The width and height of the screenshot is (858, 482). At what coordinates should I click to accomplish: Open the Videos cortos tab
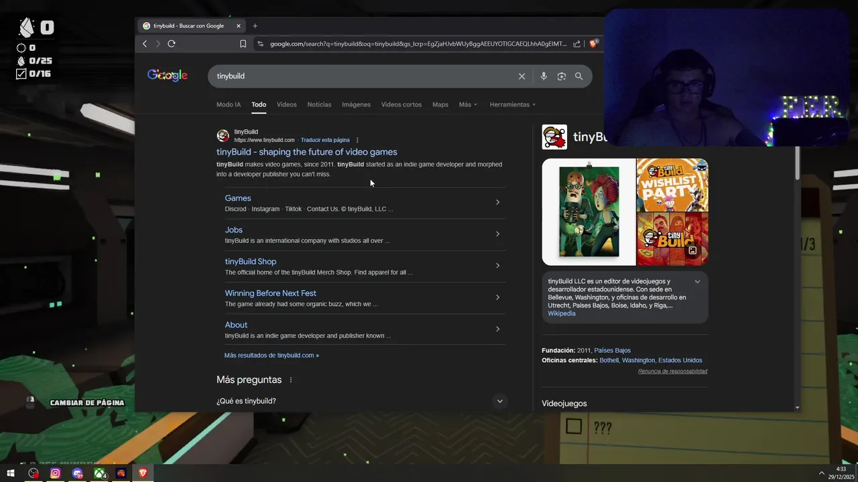tap(402, 104)
